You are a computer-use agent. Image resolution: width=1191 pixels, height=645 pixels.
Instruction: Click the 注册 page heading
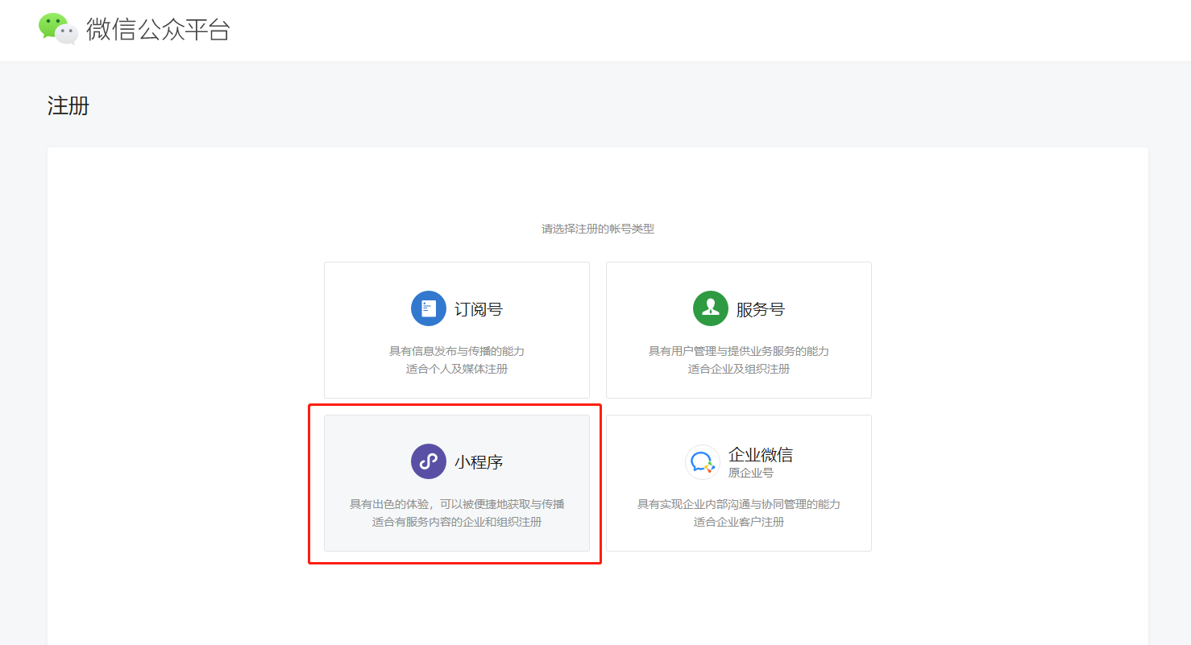tap(68, 105)
